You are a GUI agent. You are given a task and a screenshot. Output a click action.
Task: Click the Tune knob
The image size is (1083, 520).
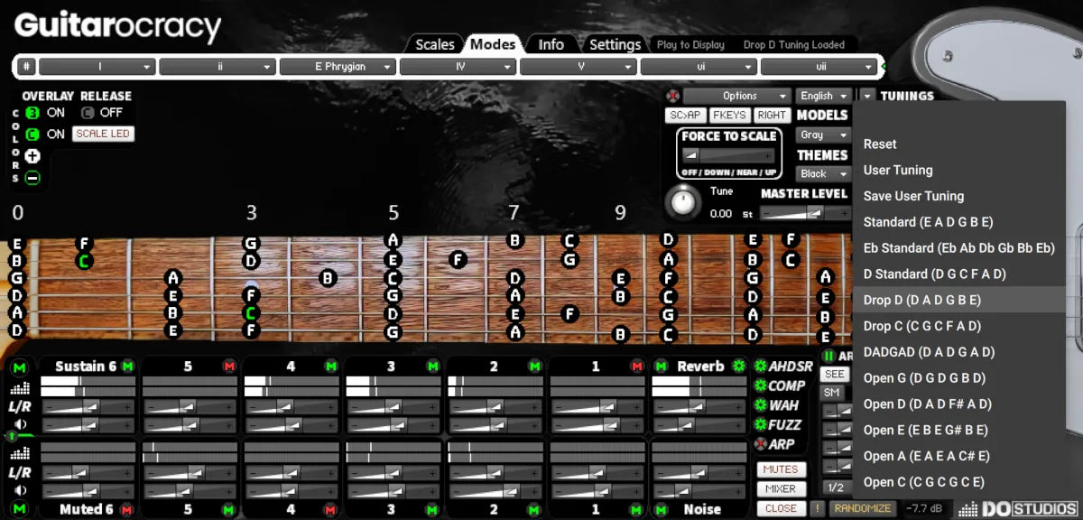point(683,201)
